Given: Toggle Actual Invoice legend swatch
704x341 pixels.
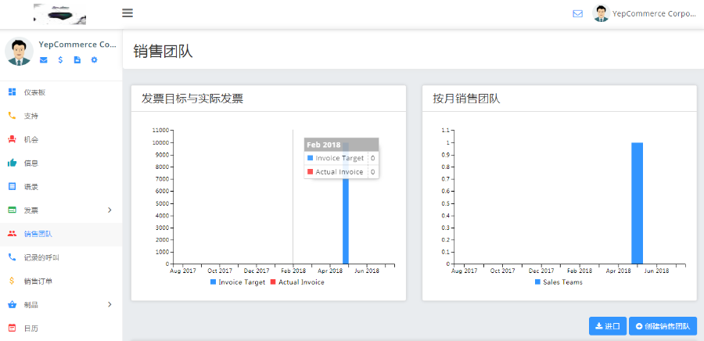Looking at the screenshot, I should pyautogui.click(x=273, y=282).
